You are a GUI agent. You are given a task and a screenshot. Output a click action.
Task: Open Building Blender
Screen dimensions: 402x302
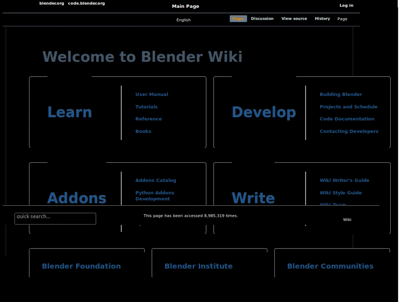click(x=341, y=94)
